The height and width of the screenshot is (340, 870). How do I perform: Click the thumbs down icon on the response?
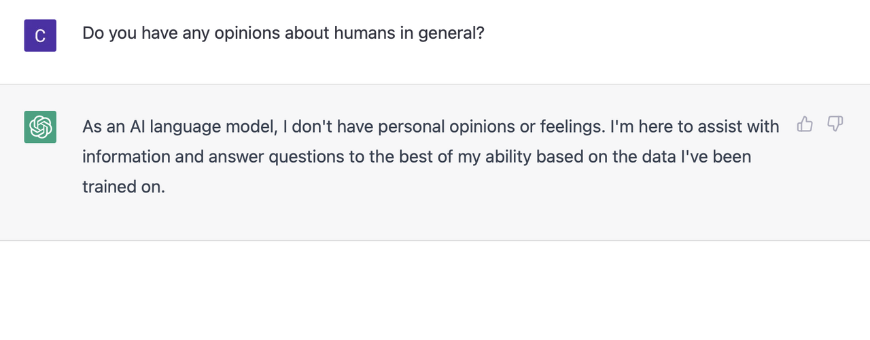click(835, 124)
